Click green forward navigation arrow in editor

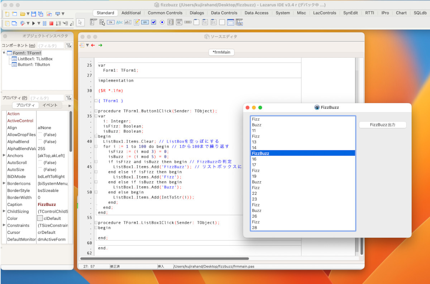coord(100,45)
